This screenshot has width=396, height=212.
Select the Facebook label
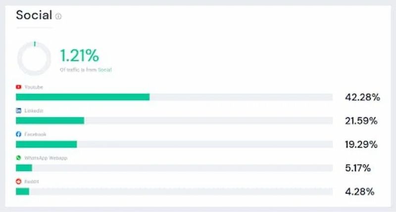[35, 134]
